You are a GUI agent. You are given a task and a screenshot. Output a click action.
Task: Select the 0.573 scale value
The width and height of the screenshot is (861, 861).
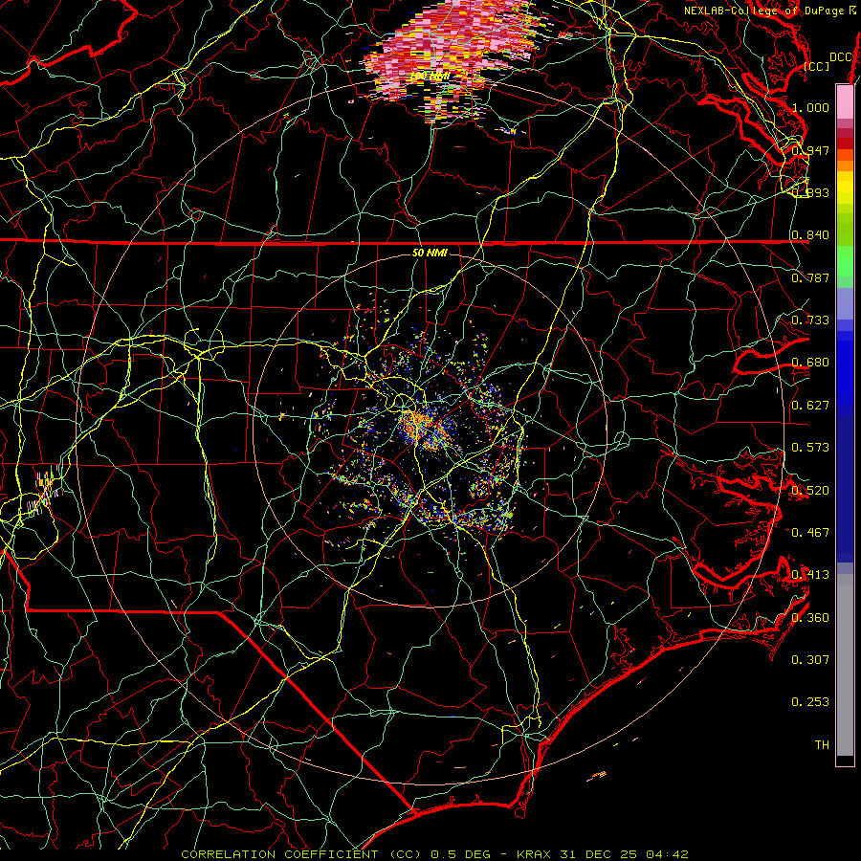click(810, 448)
